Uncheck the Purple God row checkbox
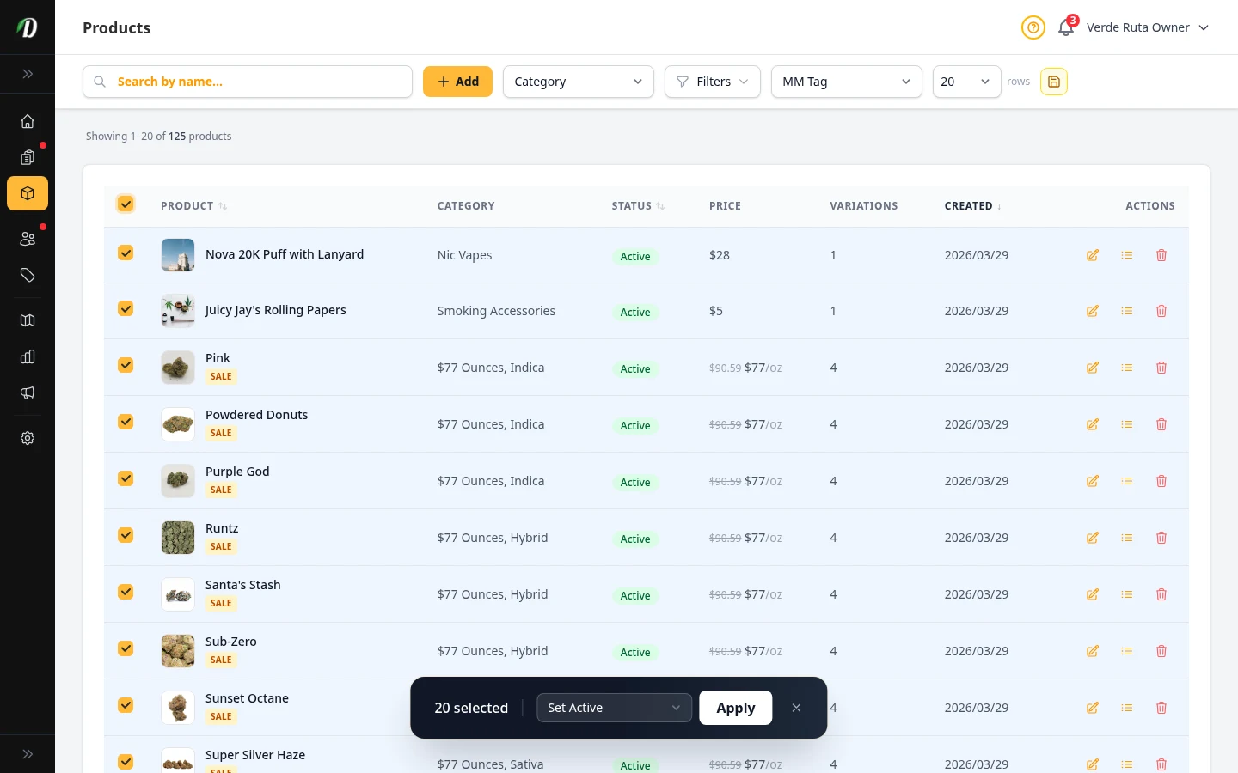The width and height of the screenshot is (1238, 773). [126, 478]
